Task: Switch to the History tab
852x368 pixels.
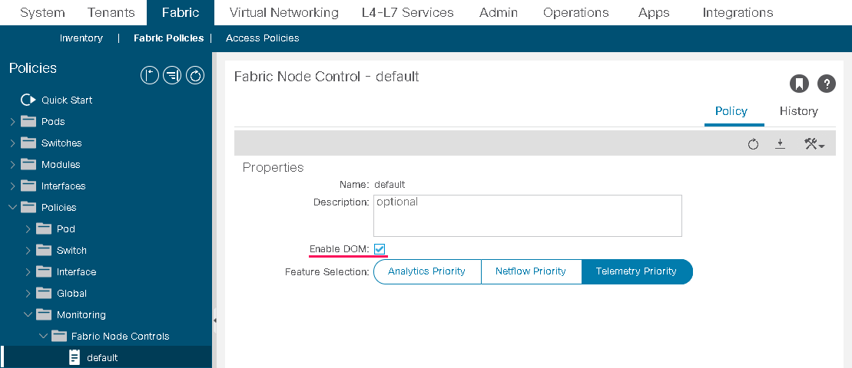Action: pos(798,111)
